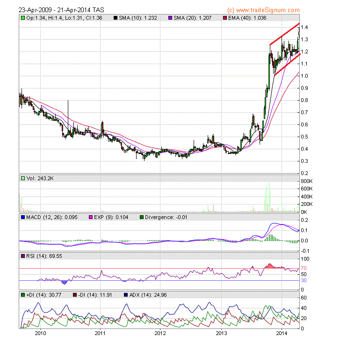Click the Vol: 243.2K label
The width and height of the screenshot is (340, 343).
(x=40, y=178)
